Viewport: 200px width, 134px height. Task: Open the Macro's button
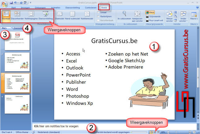[194, 15]
